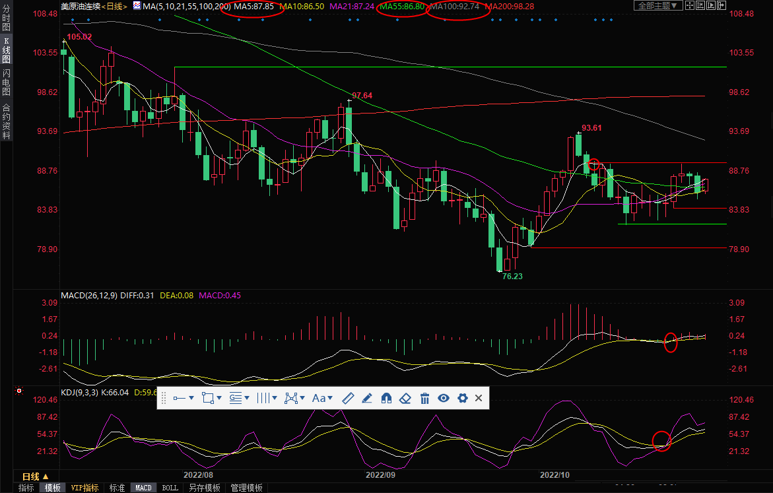Viewport: 773px width, 493px height.
Task: Open the ruler measurement tool
Action: point(349,398)
